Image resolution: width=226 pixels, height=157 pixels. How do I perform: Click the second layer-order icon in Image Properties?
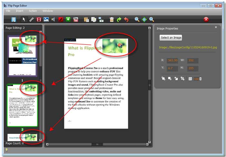coord(170,78)
